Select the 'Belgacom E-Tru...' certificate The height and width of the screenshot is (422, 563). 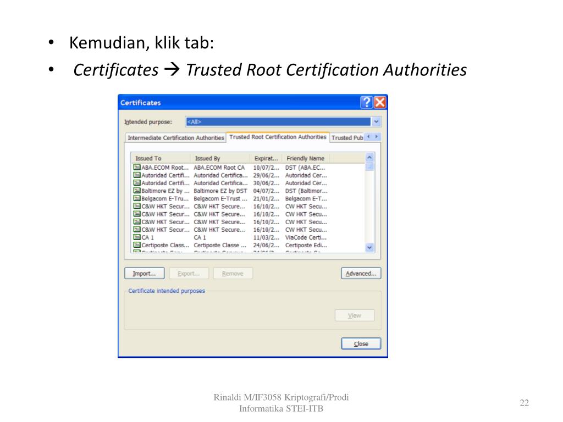point(165,199)
